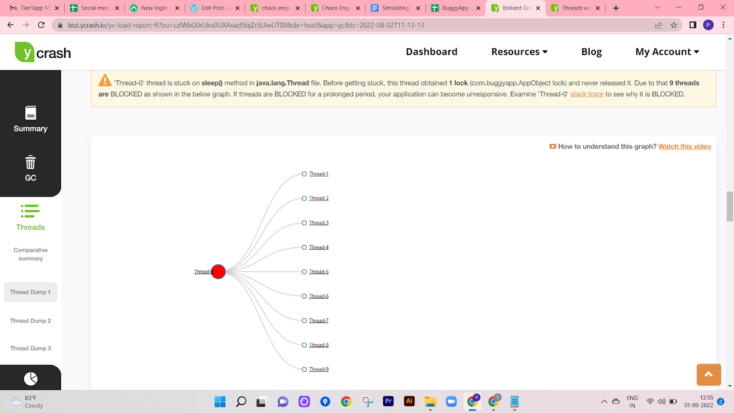Open Task View from taskbar

[x=262, y=401]
